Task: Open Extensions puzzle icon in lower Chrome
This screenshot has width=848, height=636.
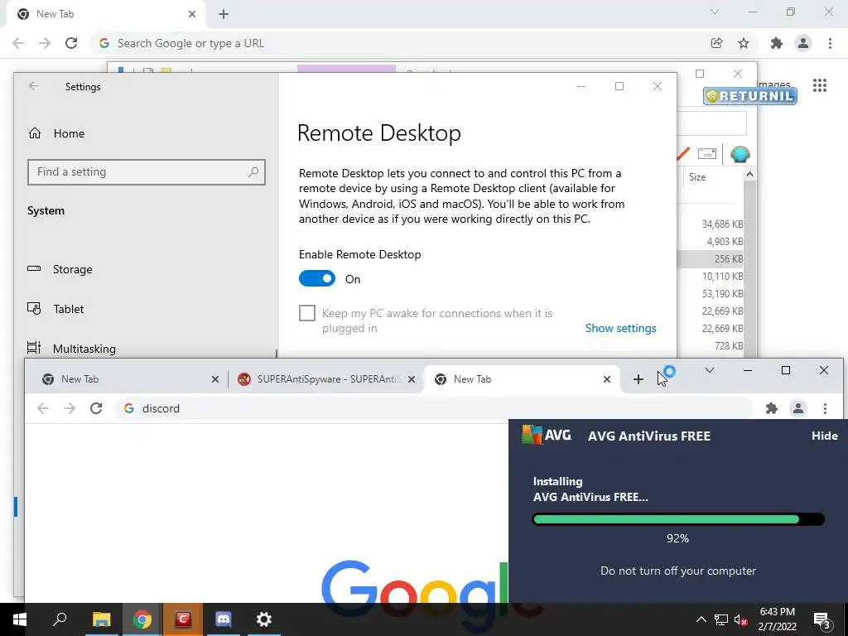Action: pos(772,408)
